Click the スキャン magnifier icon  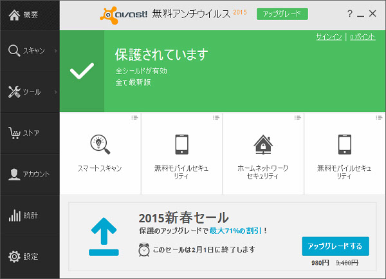point(14,51)
